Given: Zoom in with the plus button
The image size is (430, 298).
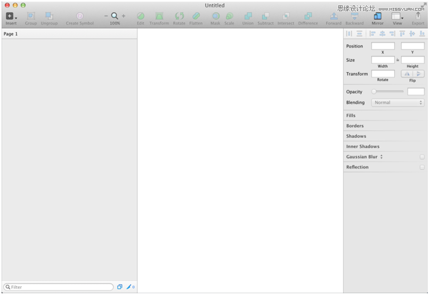Looking at the screenshot, I should coord(124,16).
